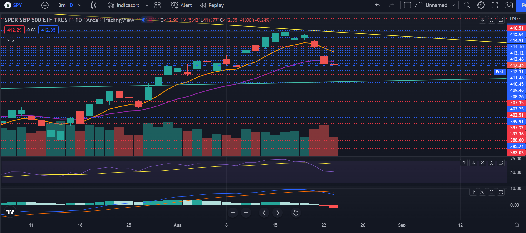
Task: Add a symbol to compare with plus icon
Action: [x=45, y=5]
